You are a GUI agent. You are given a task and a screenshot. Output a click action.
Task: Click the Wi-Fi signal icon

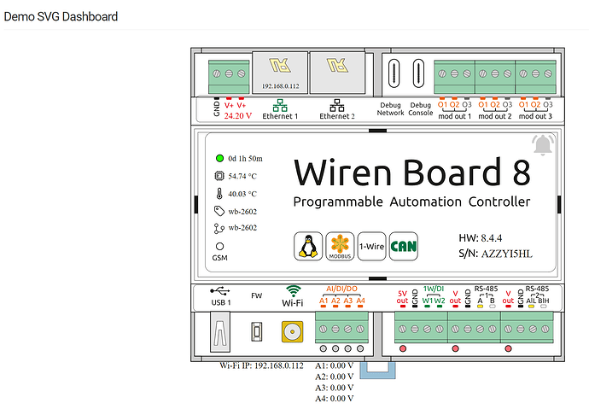(x=294, y=291)
